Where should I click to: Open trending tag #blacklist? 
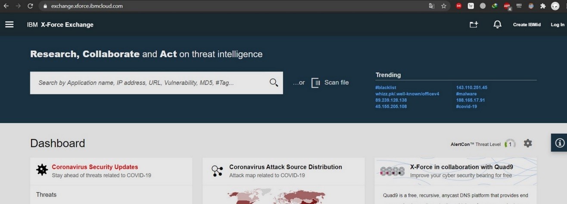tap(386, 87)
